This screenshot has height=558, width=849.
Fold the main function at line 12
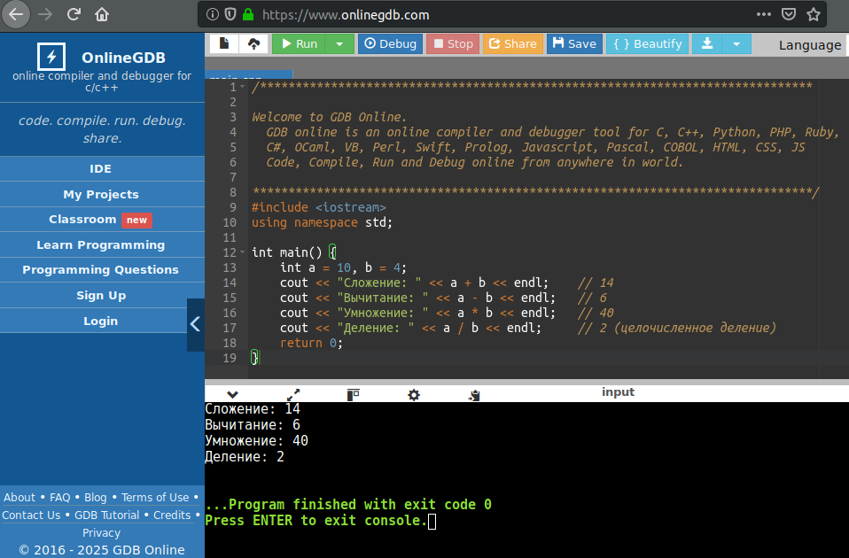[x=242, y=252]
